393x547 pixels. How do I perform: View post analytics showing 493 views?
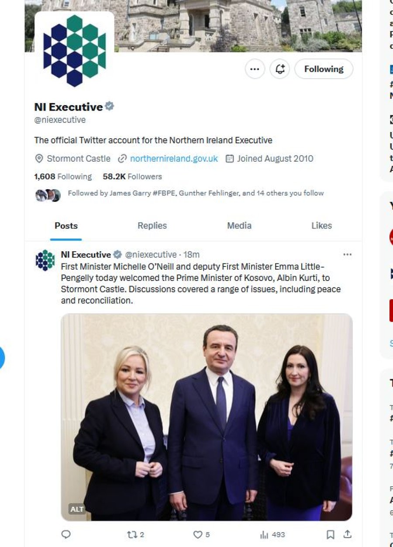pyautogui.click(x=272, y=534)
